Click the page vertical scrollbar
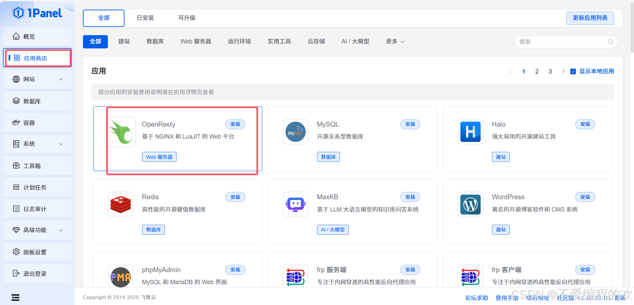The width and height of the screenshot is (634, 305). click(x=632, y=27)
